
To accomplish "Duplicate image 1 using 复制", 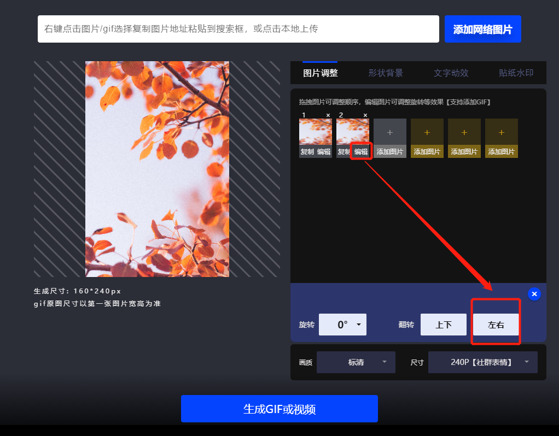I will tap(307, 151).
